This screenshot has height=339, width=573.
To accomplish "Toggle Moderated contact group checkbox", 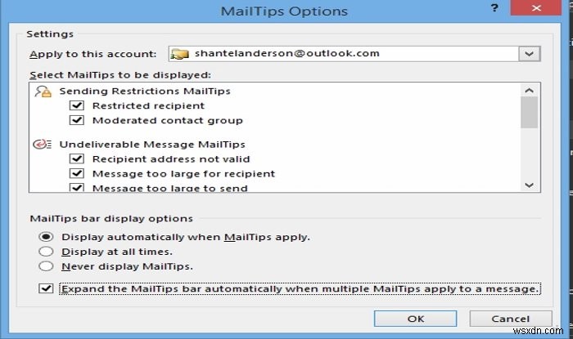I will pos(77,120).
